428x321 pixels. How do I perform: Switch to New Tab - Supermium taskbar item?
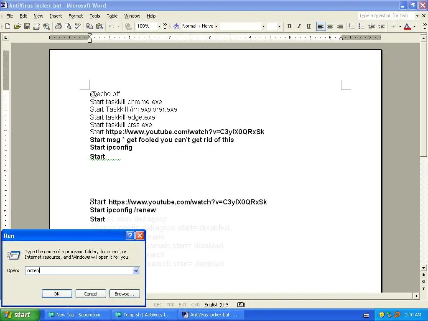click(x=77, y=315)
